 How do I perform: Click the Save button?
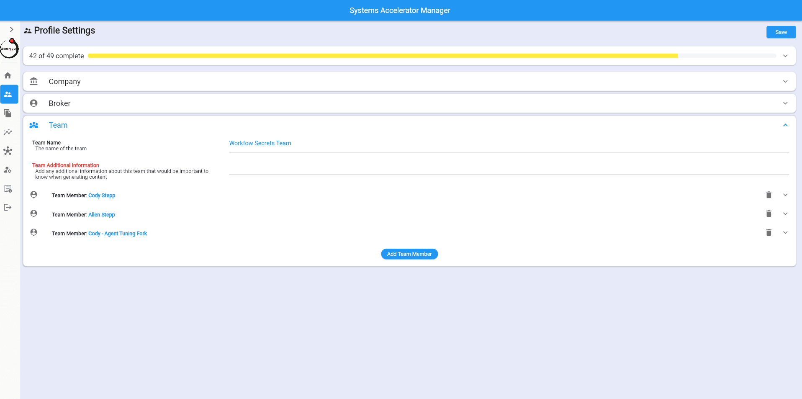pos(781,32)
